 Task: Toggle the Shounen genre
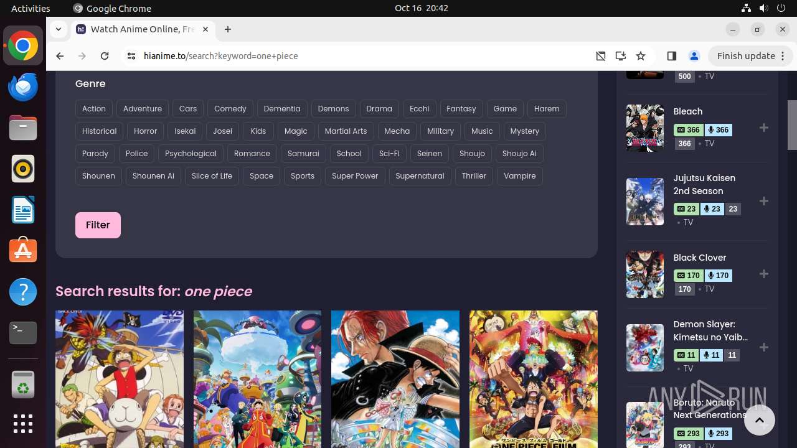coord(98,176)
